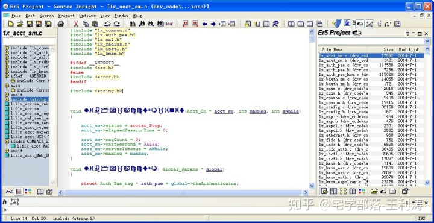
Task: Click the Search Forward binoculars icon
Action: pos(151,24)
